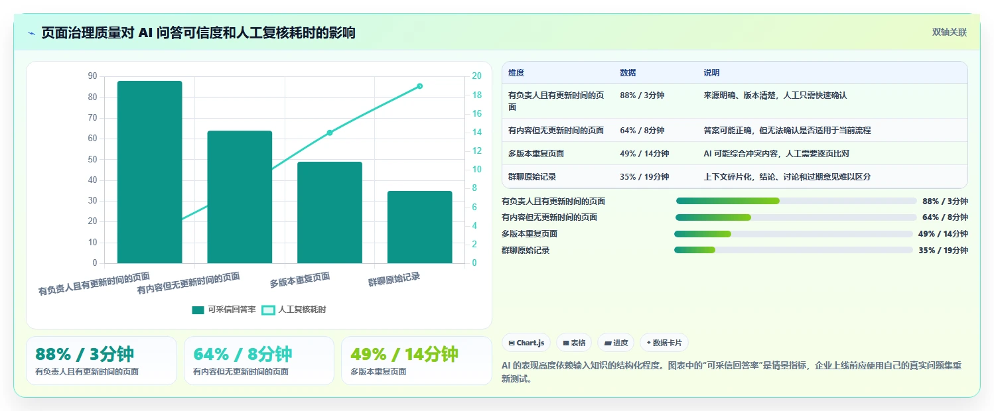Click the 64% / 8分钟 progress bar
The height and width of the screenshot is (411, 994).
[795, 217]
